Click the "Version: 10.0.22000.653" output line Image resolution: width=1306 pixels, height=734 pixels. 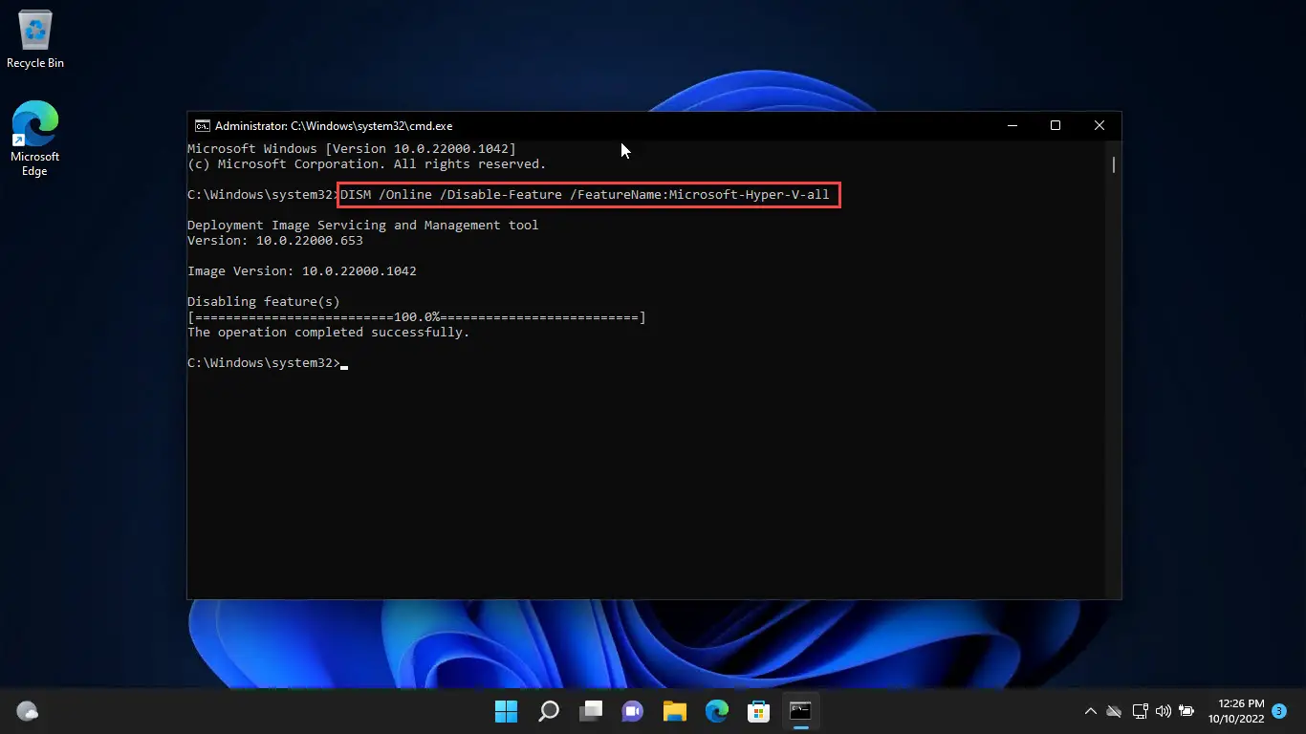coord(275,241)
